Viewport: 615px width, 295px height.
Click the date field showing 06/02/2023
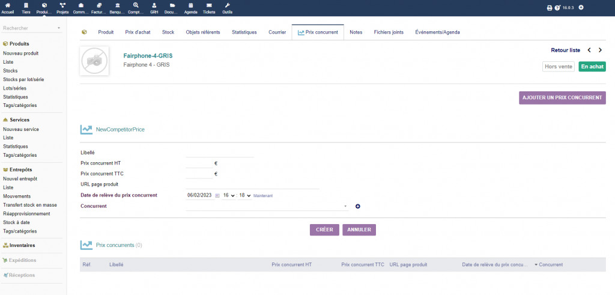click(201, 195)
